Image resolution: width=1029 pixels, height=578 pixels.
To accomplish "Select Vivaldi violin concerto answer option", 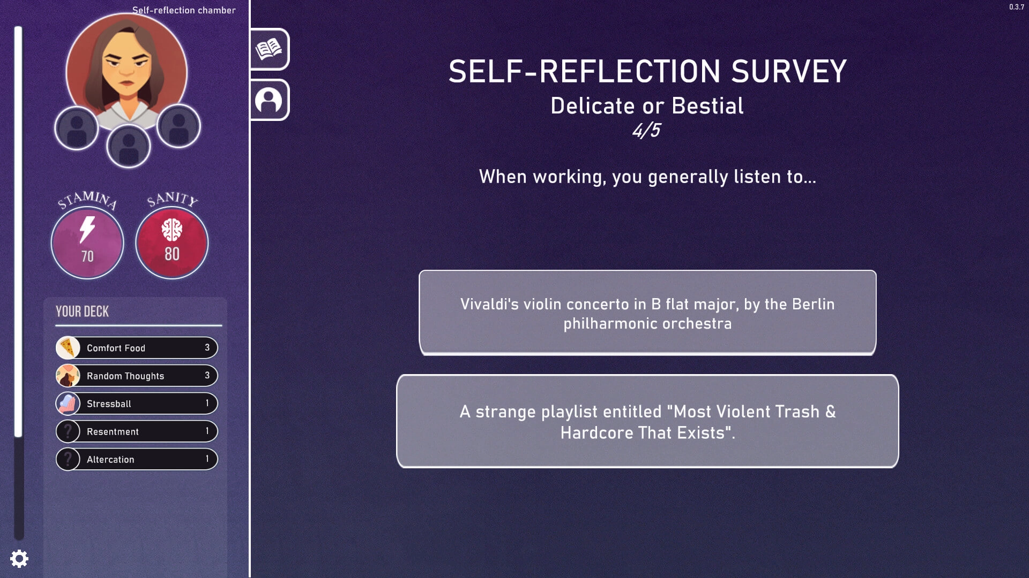I will point(647,313).
